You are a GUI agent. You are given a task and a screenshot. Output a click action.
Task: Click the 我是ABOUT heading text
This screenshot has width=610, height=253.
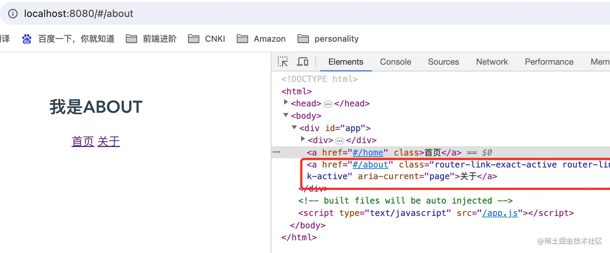96,107
